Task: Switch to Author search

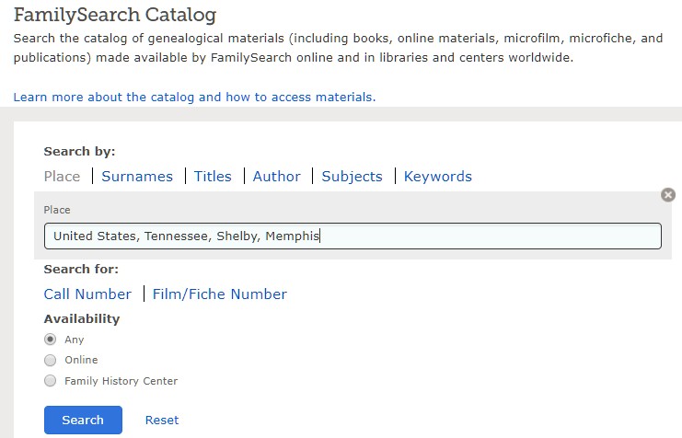Action: click(277, 176)
